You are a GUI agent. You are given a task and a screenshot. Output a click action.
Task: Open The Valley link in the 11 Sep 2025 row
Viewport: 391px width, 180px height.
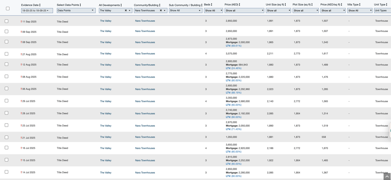click(x=106, y=21)
